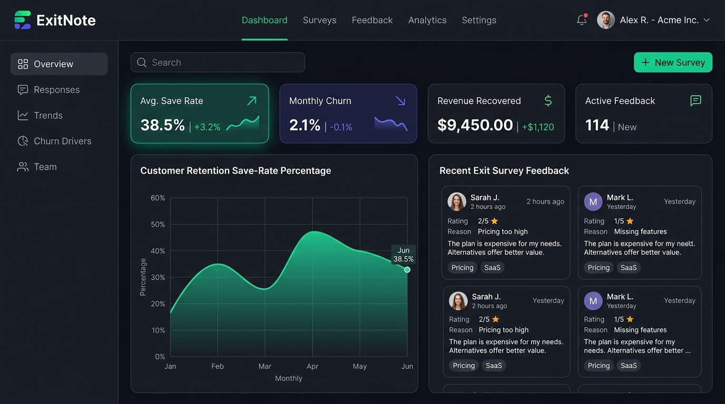Click Mark L. avatar in top feedback card
The height and width of the screenshot is (404, 725).
coord(593,201)
